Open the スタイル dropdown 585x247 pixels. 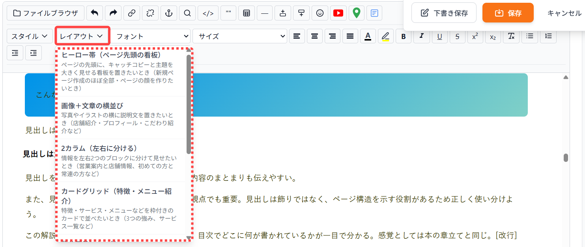[x=30, y=36]
